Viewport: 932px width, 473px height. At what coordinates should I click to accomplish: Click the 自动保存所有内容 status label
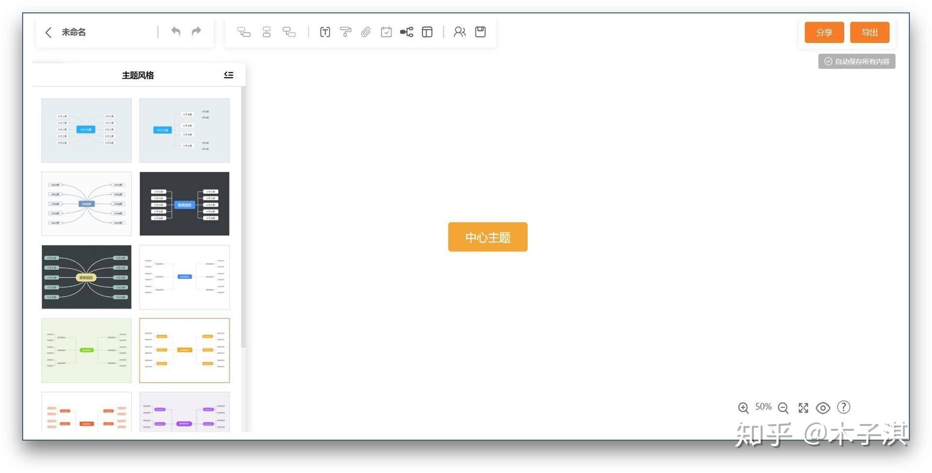pos(857,62)
